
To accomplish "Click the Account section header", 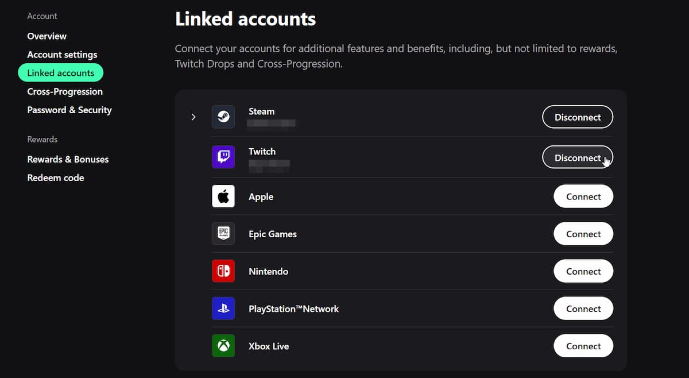I will click(42, 16).
